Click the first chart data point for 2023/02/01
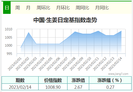The height and width of the screenshot is (92, 133). tap(21, 48)
